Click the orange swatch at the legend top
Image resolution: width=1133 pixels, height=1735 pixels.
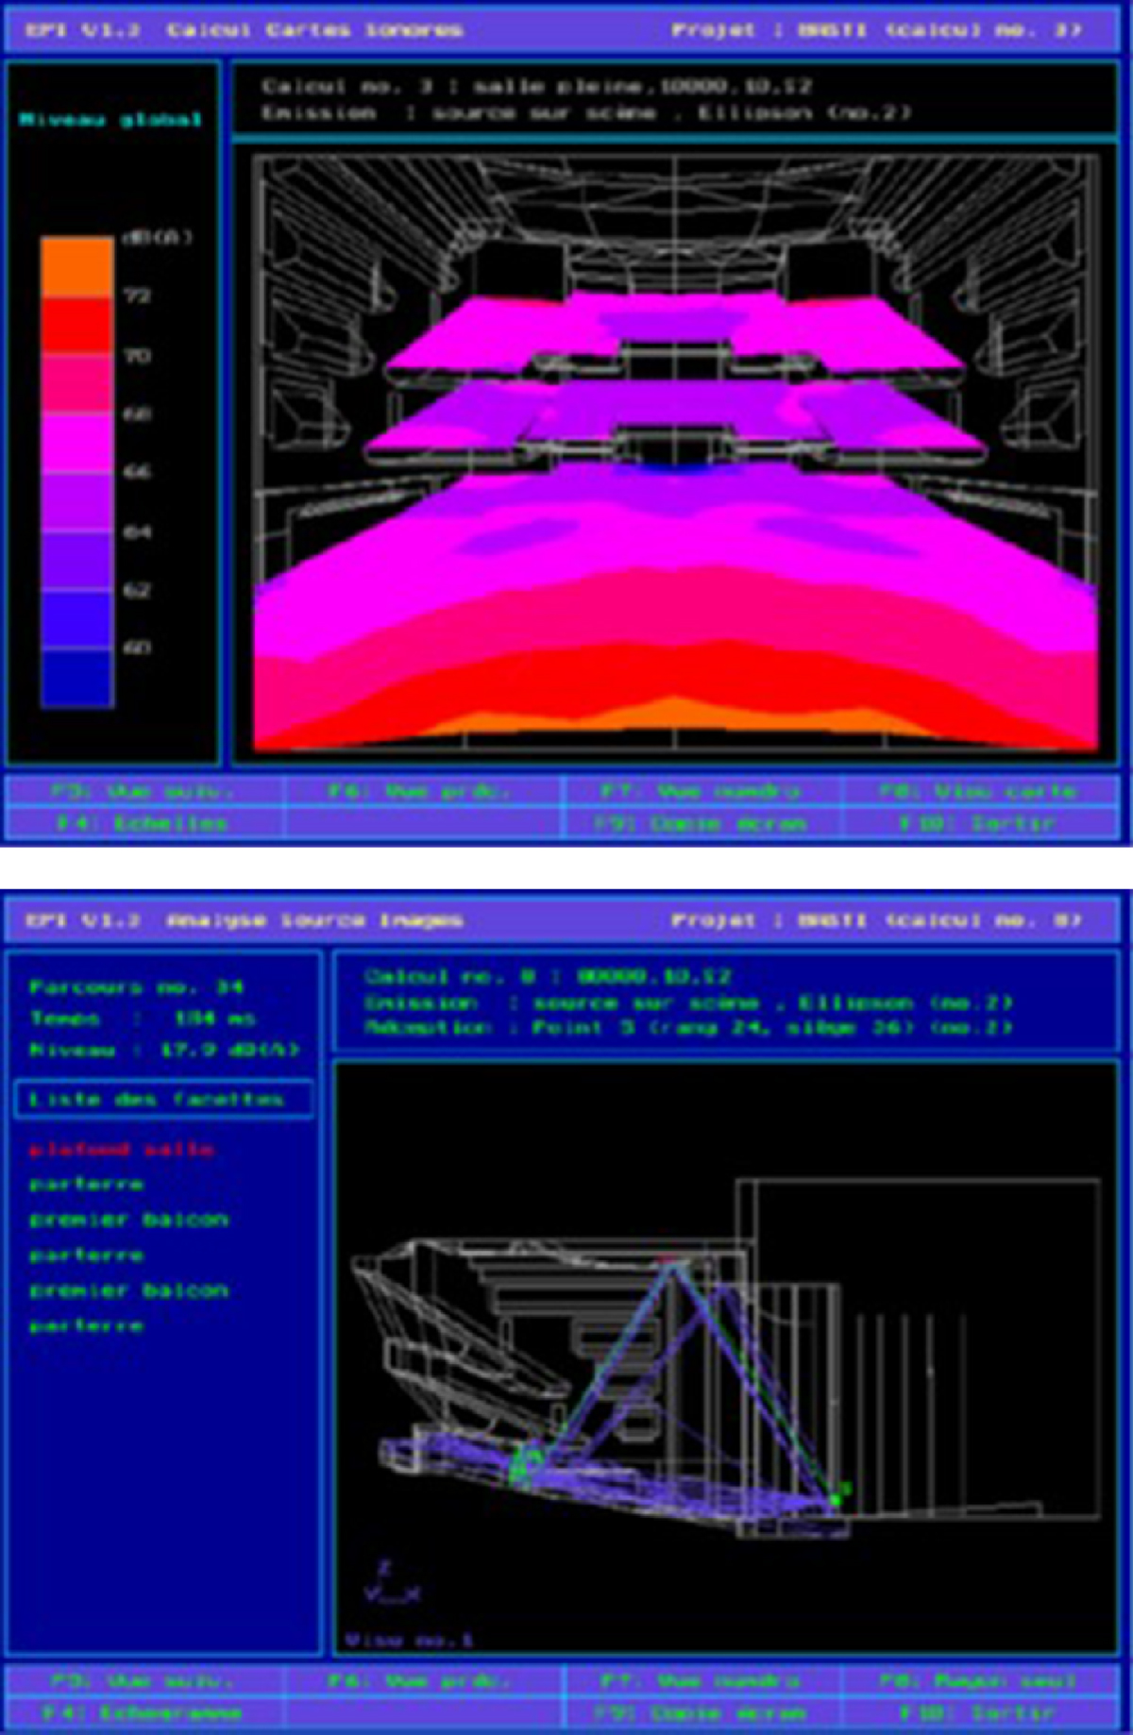point(76,267)
